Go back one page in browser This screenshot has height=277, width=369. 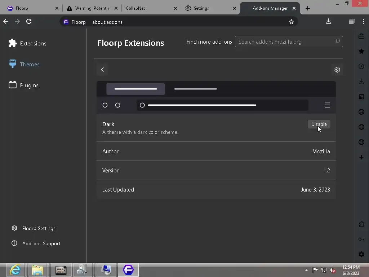coord(6,21)
